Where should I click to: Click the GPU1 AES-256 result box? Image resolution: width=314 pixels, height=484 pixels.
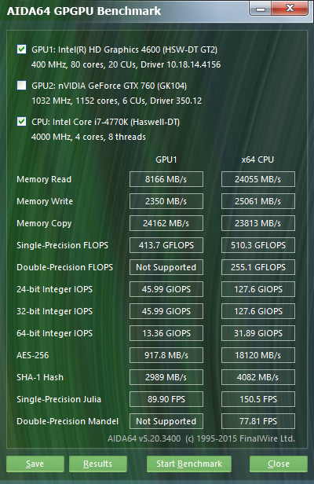coord(166,355)
